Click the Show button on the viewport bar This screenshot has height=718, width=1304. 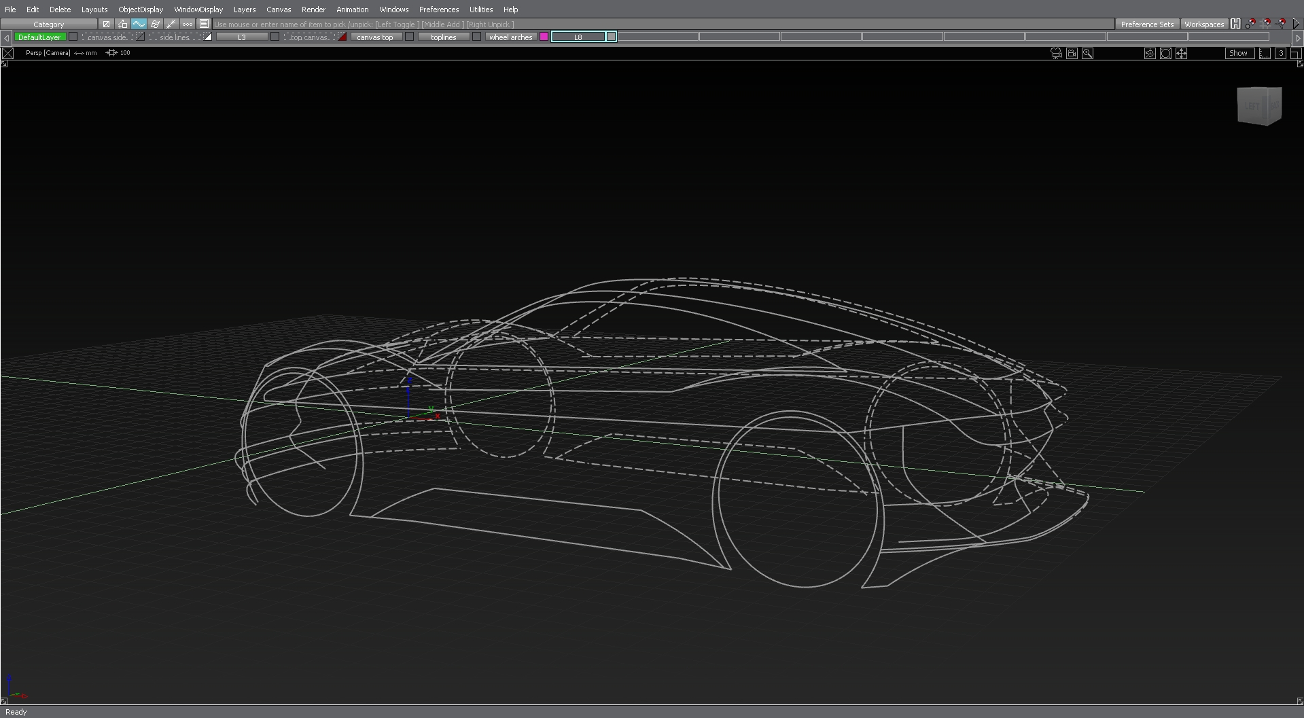tap(1239, 54)
